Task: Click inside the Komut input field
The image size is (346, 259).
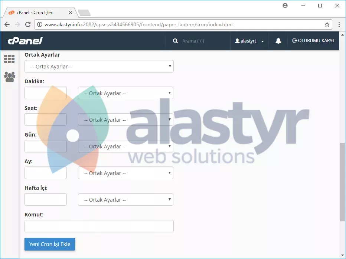Action: pyautogui.click(x=99, y=226)
